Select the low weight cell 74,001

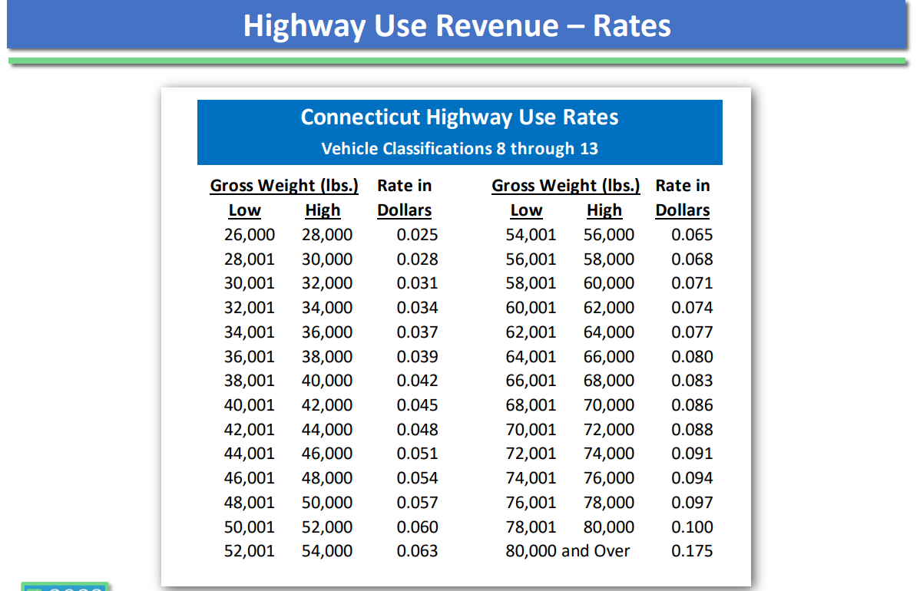(x=531, y=478)
